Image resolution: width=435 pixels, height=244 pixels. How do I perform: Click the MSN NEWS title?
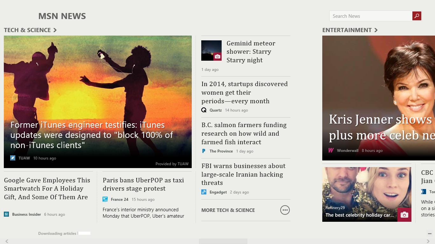pyautogui.click(x=62, y=16)
